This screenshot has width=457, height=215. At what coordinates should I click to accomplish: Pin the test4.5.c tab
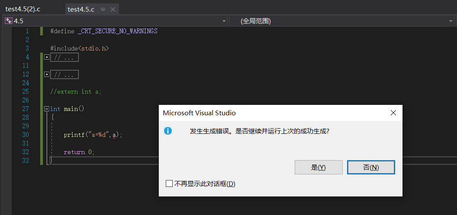(103, 9)
